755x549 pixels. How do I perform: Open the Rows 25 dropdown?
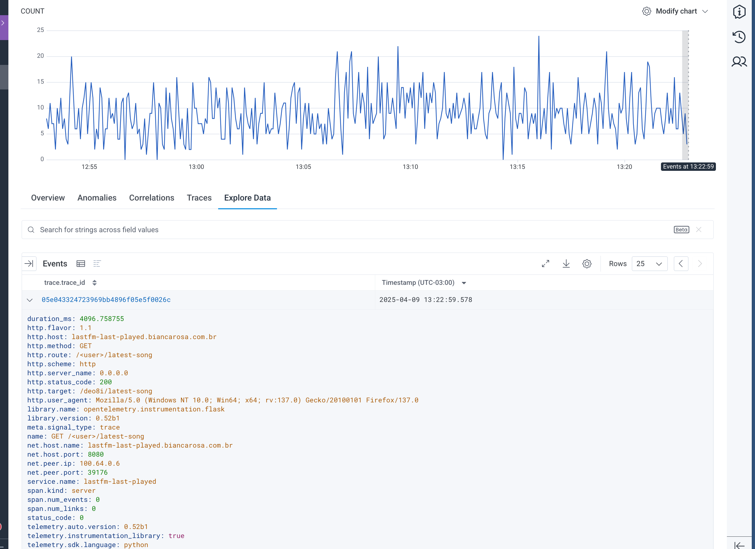(649, 264)
